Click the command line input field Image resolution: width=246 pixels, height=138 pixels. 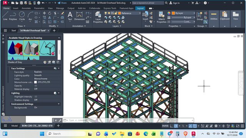coord(130,120)
